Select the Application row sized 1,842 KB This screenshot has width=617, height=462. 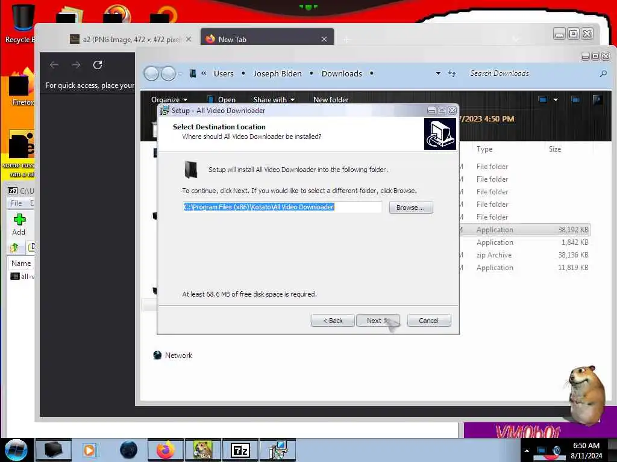tap(525, 242)
